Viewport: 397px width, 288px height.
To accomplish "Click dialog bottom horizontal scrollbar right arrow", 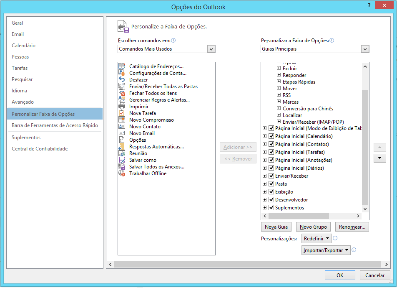I will [386, 265].
